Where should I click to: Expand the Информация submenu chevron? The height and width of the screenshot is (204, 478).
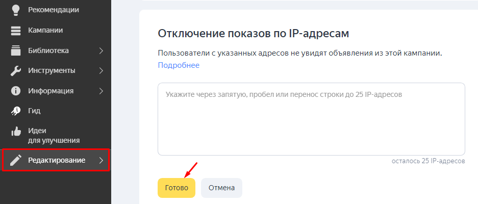coord(101,91)
